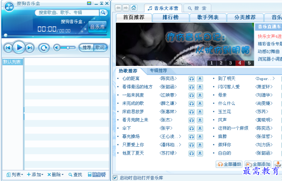Listen to 心的距离 via headphone icon

192,79
